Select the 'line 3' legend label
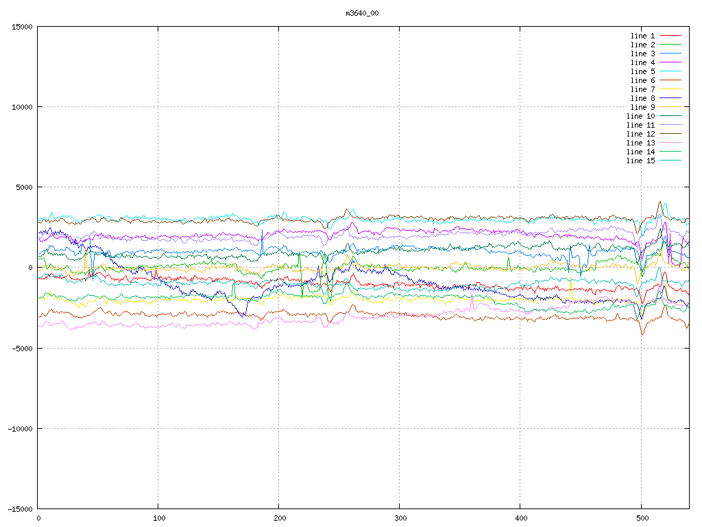Viewport: 702px width, 527px height. point(643,54)
